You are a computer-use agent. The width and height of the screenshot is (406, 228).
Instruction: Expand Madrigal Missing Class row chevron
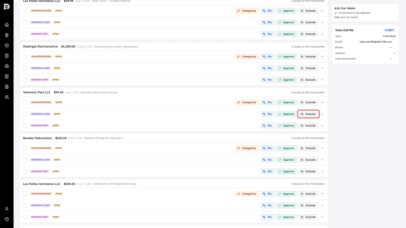tap(322, 68)
